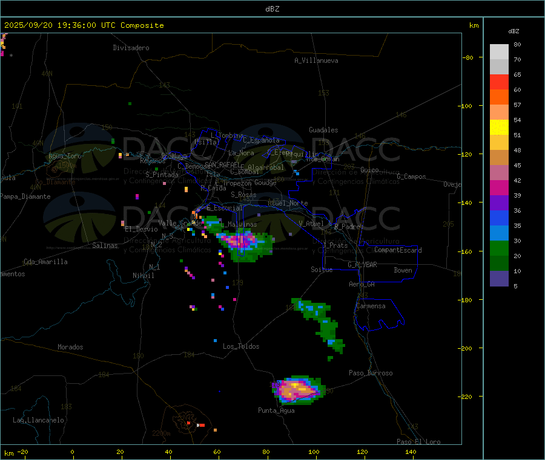Pick the 51 dBZ amber legend swatch
Screen dimensions: 545x460
click(499, 142)
